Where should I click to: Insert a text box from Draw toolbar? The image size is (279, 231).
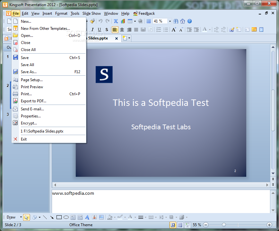[73, 217]
